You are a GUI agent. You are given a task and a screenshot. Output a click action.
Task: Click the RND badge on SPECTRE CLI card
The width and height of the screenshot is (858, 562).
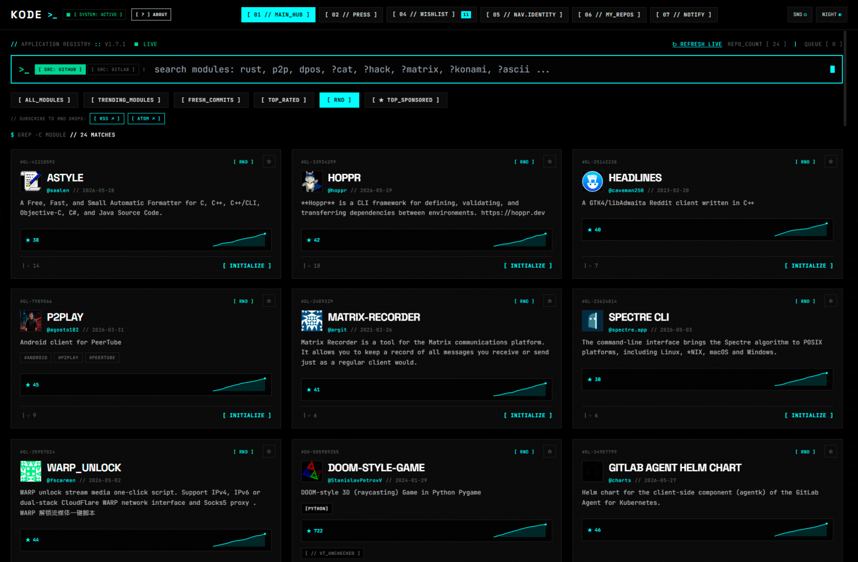(805, 301)
